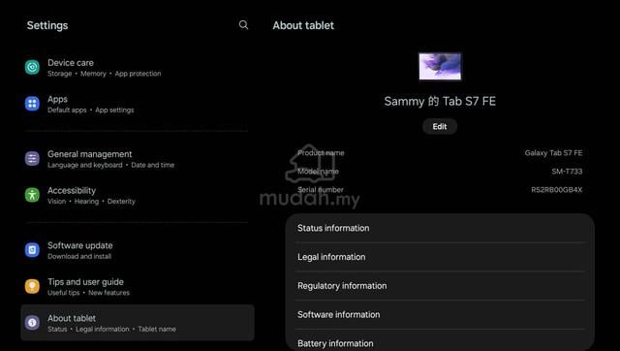The width and height of the screenshot is (620, 351).
Task: Click the 'Product name' label
Action: [321, 153]
